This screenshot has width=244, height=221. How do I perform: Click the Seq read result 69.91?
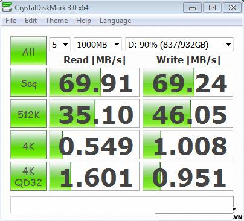click(x=94, y=82)
